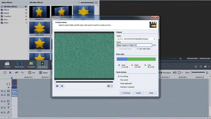Open the Transitions section
The height and width of the screenshot is (119, 211).
pyautogui.click(x=31, y=64)
